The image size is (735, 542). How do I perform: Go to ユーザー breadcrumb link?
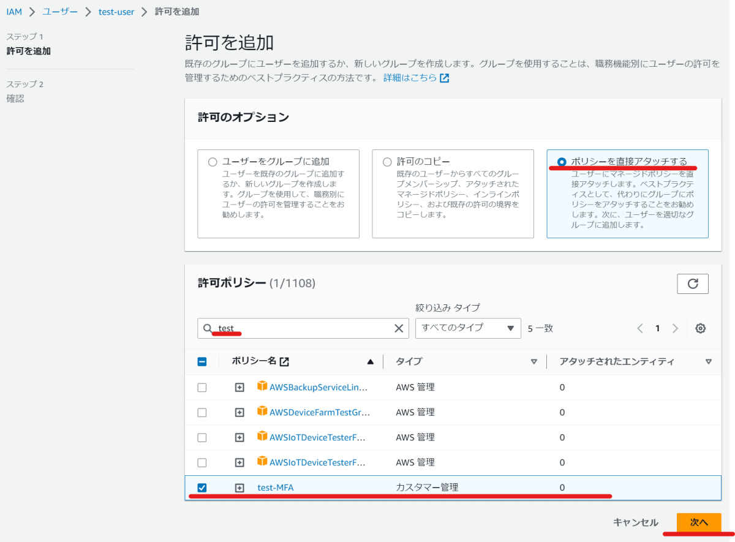pos(60,12)
